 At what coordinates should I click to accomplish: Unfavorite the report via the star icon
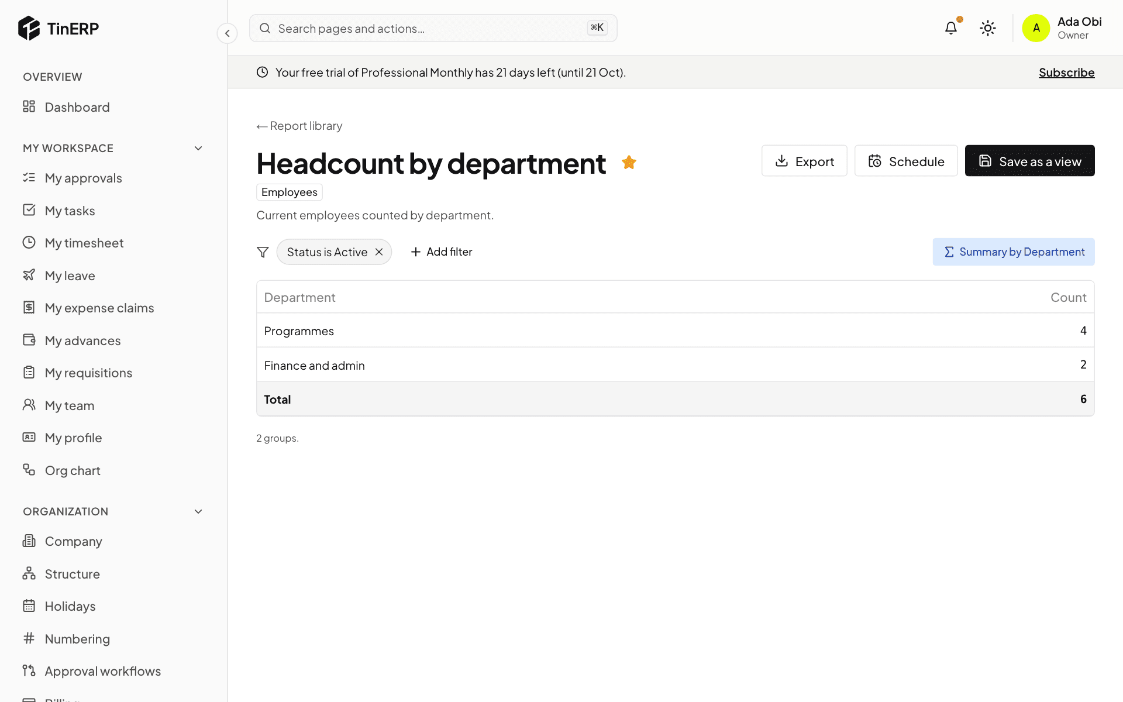pos(629,162)
